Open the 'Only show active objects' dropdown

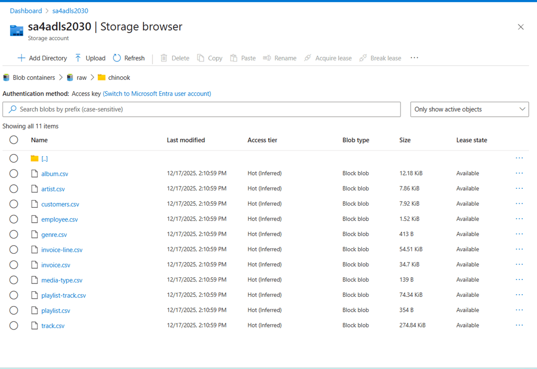tap(469, 109)
